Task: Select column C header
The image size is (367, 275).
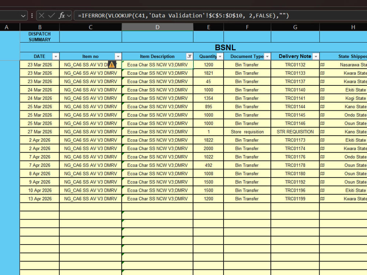Action: pyautogui.click(x=91, y=27)
